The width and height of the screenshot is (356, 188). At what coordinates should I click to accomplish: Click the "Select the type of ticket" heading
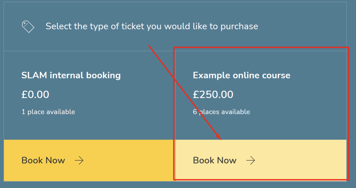point(152,26)
